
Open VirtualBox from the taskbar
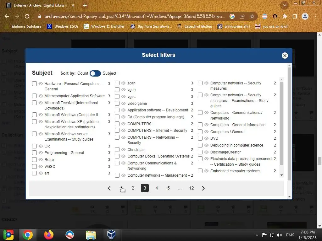(111, 235)
